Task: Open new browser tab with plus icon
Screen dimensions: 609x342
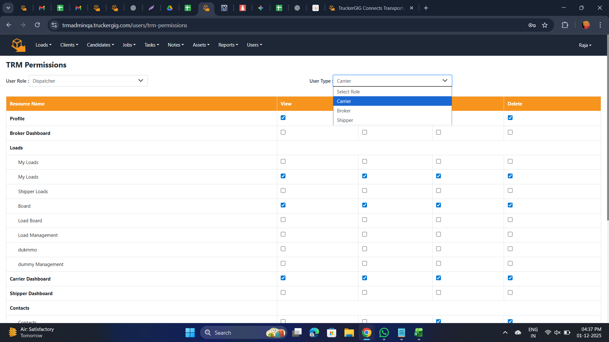Action: pyautogui.click(x=426, y=8)
